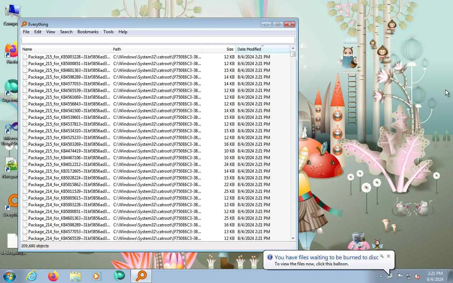
Task: Sort results by the Size column header
Action: pos(219,49)
